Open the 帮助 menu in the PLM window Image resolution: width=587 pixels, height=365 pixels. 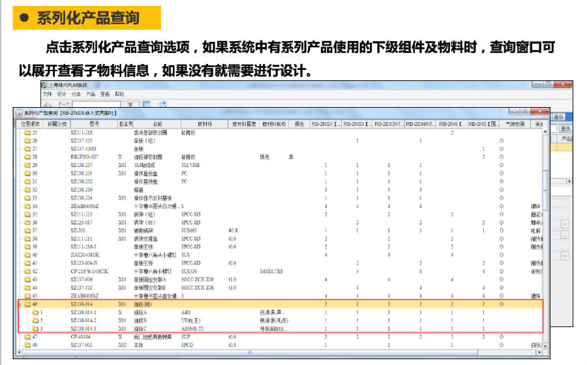[x=119, y=94]
